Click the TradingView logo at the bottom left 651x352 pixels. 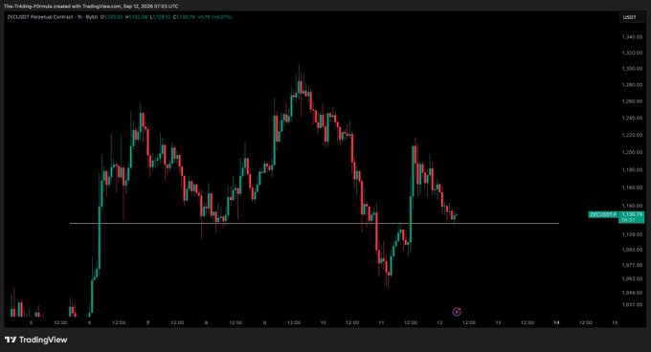click(36, 340)
